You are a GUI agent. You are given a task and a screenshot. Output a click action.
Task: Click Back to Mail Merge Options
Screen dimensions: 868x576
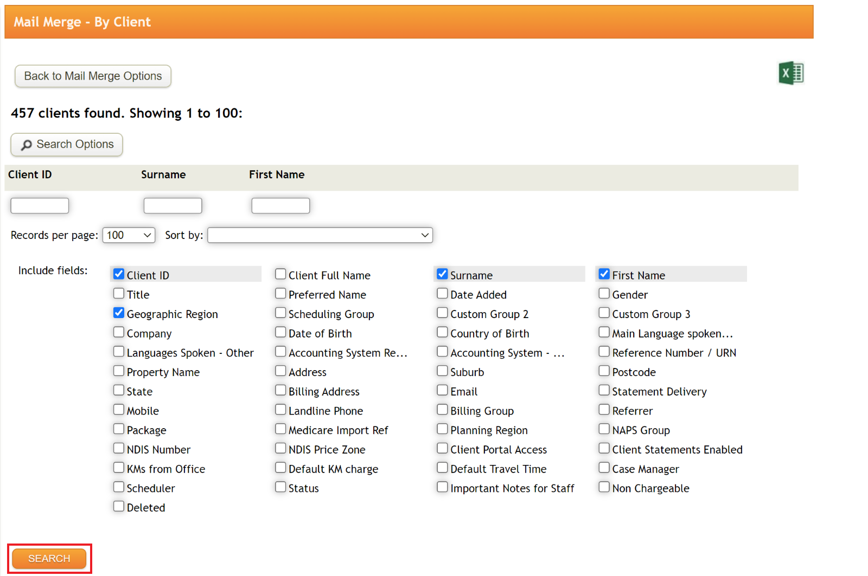click(x=92, y=76)
